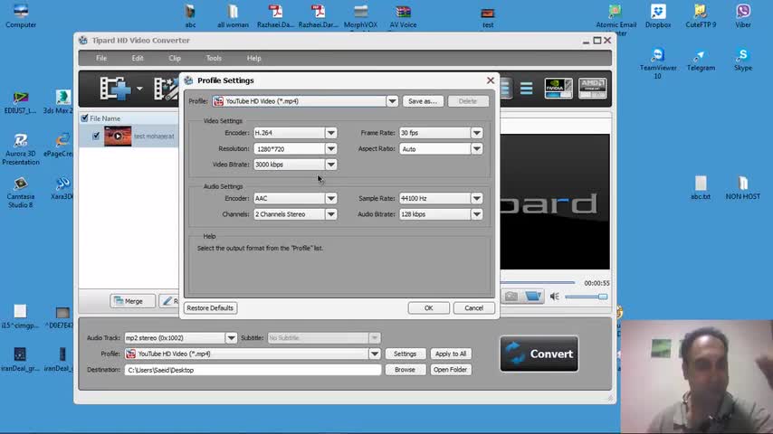Screen dimensions: 773x434
Task: Click Browse button for destination
Action: pyautogui.click(x=405, y=370)
